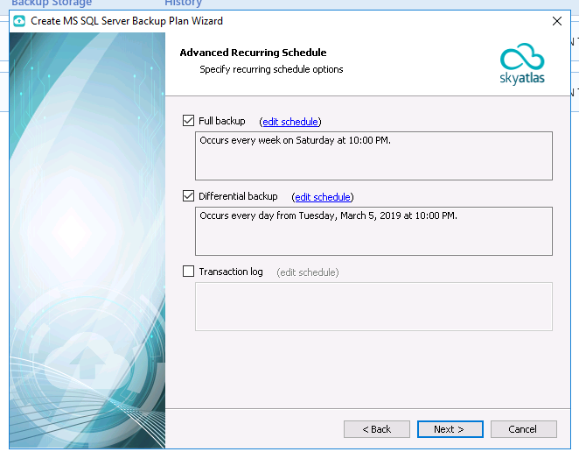Click the Transaction log label
Screen dimensions: 579x466
231,272
